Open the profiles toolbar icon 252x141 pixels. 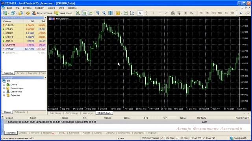(x=13, y=13)
